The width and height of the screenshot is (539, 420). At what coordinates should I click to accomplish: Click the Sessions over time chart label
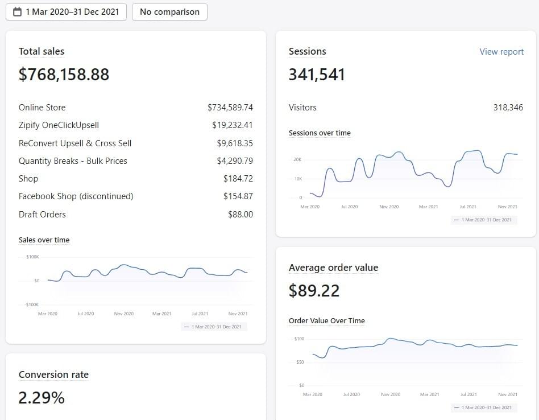coord(320,133)
